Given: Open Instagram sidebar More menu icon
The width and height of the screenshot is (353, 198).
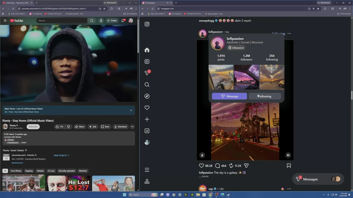Looking at the screenshot, I should [x=147, y=170].
